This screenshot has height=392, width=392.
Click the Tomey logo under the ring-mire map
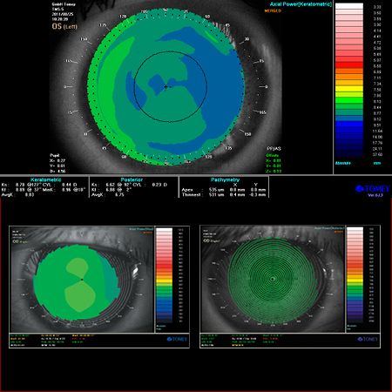(368, 339)
